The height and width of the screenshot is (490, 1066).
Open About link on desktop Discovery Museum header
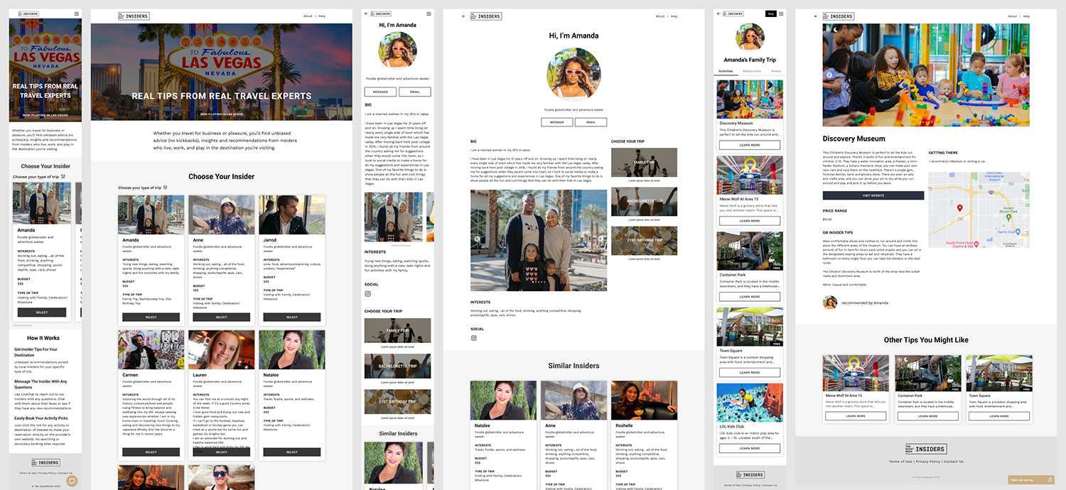tap(1012, 16)
